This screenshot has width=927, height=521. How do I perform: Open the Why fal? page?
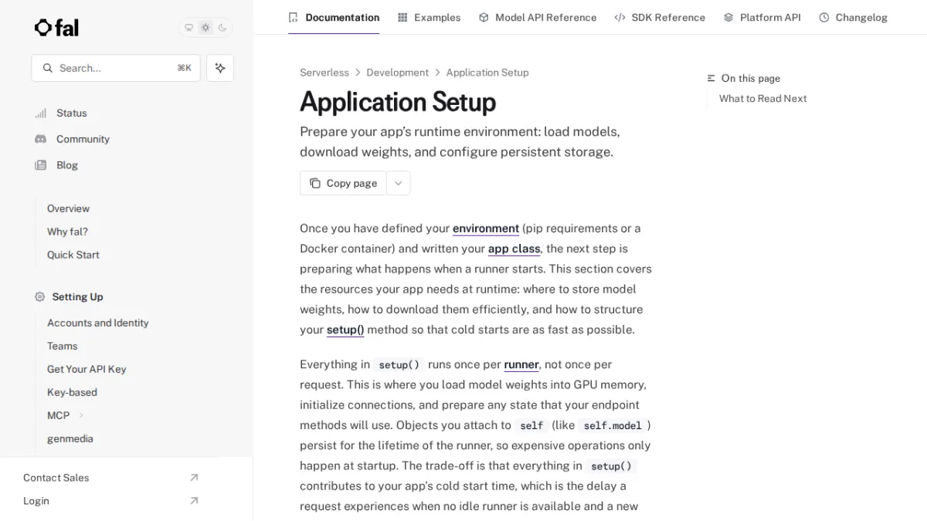pos(67,232)
